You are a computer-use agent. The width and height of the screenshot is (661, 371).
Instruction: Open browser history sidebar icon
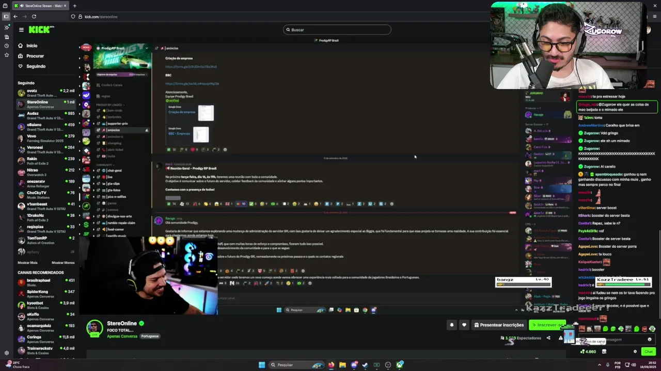click(6, 46)
